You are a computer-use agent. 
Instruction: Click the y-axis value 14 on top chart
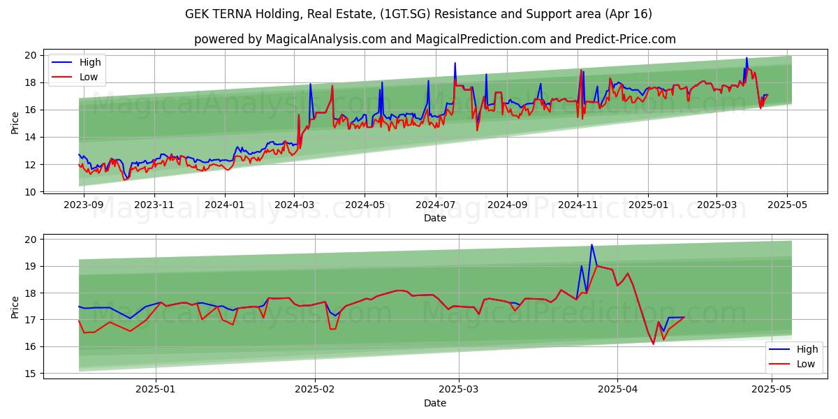coord(31,137)
